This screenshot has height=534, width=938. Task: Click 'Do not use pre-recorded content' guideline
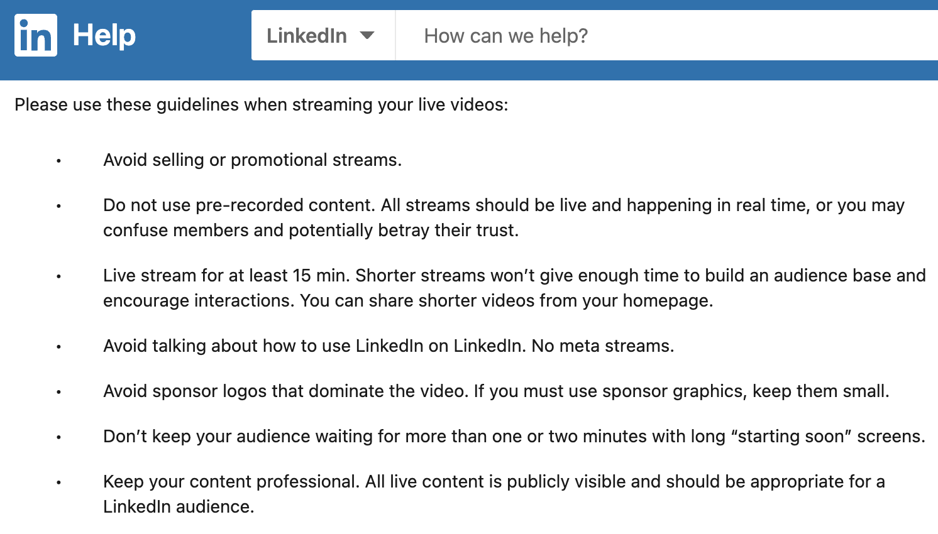tap(504, 217)
